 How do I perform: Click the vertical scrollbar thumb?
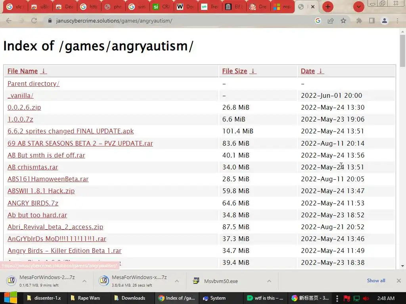tap(402, 51)
